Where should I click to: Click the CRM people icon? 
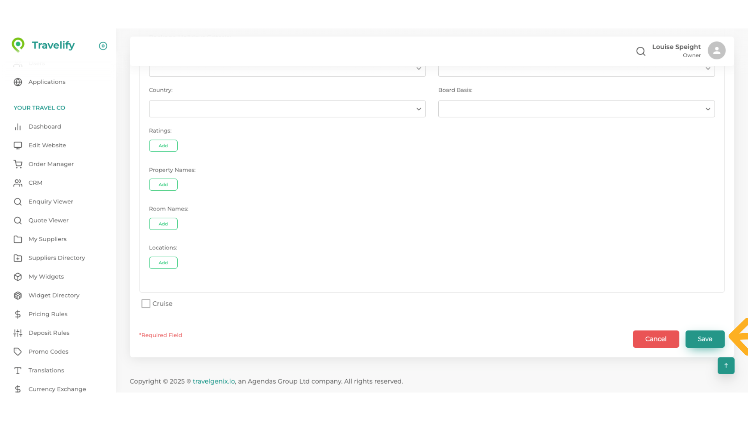[18, 183]
